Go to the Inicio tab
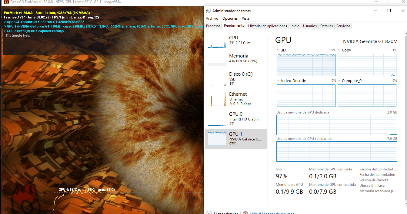This screenshot has height=214, width=407. tap(295, 26)
